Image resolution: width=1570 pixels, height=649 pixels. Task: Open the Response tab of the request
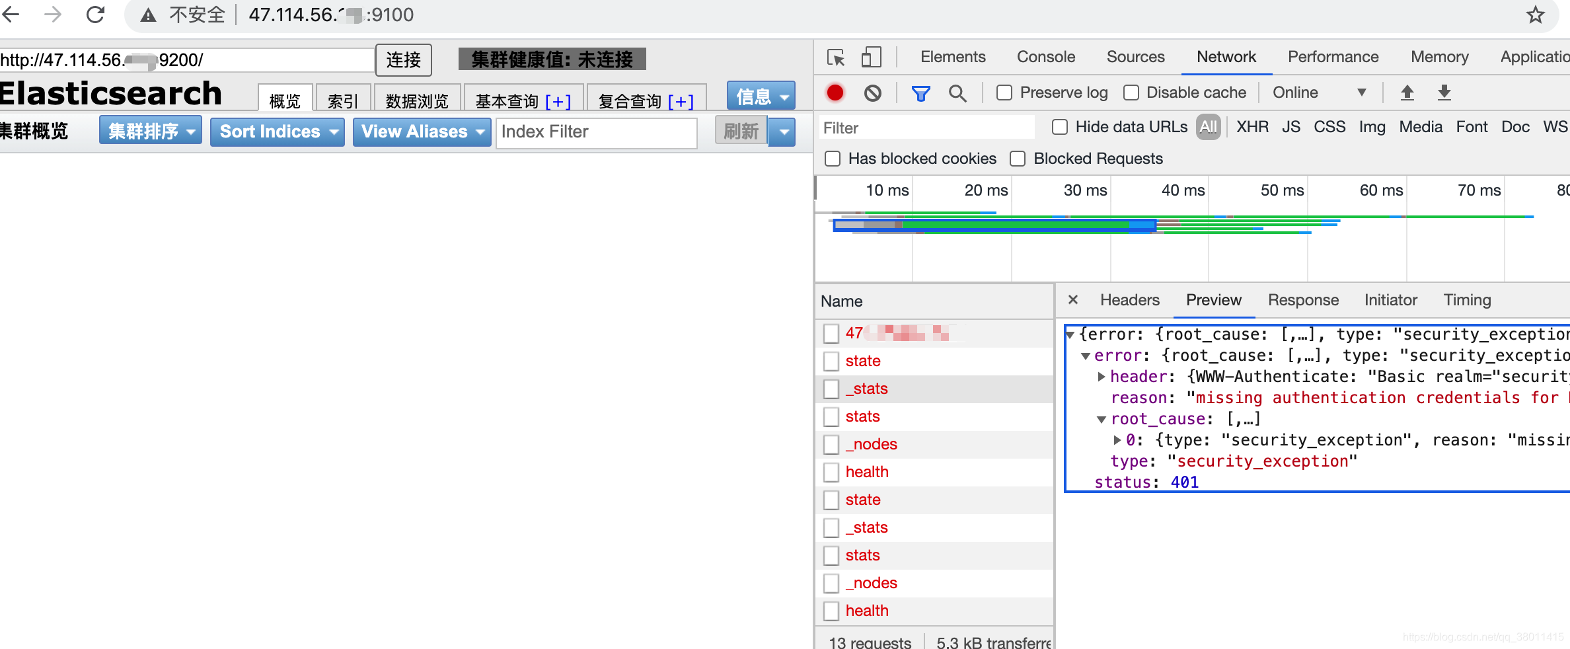coord(1303,300)
